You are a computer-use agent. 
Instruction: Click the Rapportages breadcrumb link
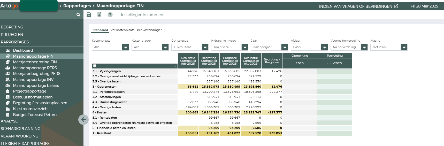tap(77, 6)
